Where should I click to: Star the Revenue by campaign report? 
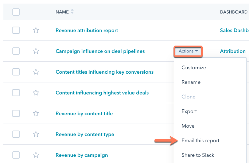[36, 155]
